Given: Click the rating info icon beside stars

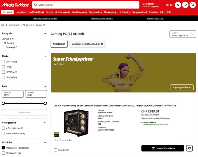Looking at the screenshot, I should click(x=70, y=140).
